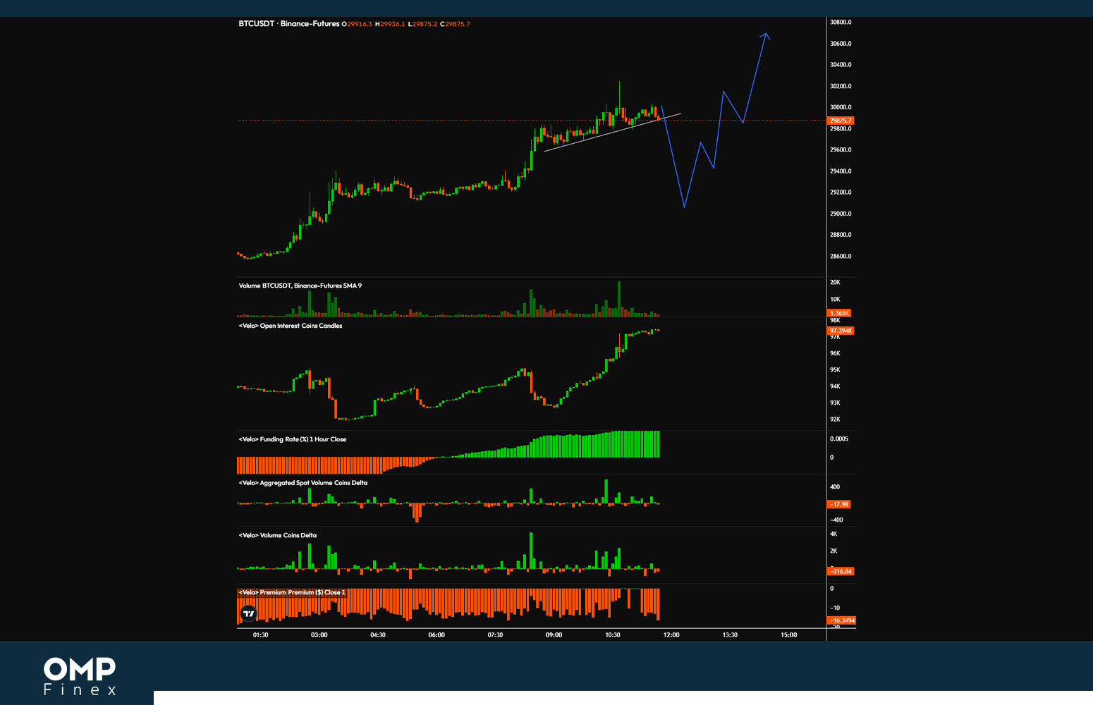Click the BTCUSDT Binance-Futures symbol title
The width and height of the screenshot is (1093, 705).
coord(289,24)
